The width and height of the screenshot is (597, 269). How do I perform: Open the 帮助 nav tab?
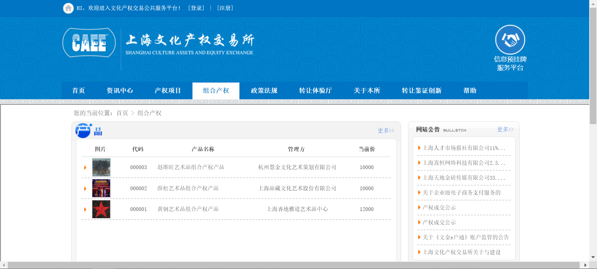click(x=470, y=91)
